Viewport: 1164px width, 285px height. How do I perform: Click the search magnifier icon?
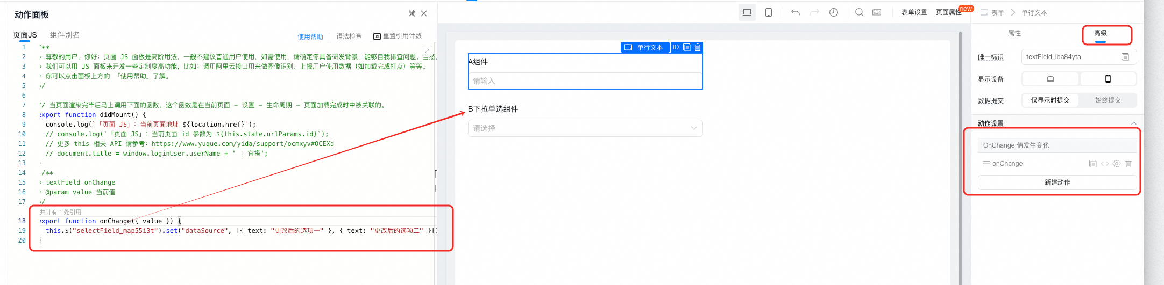[860, 12]
